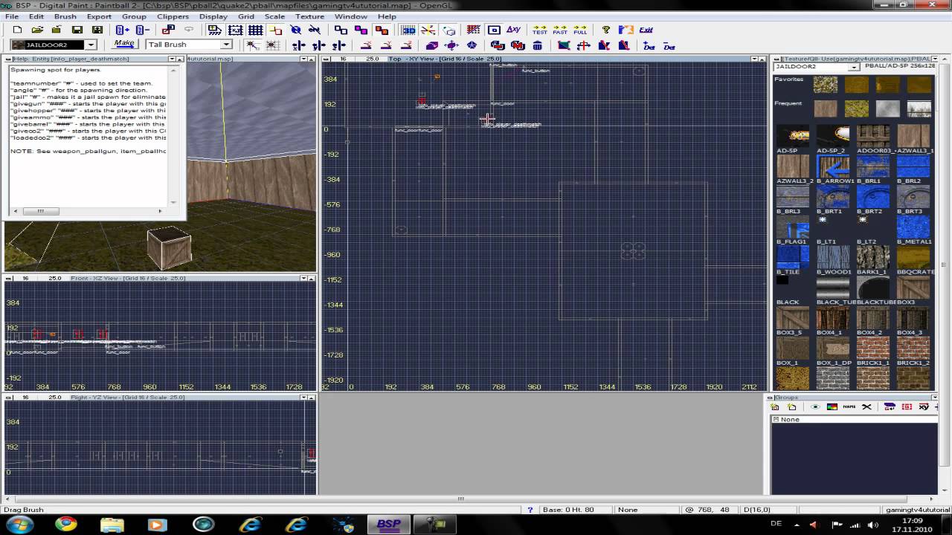Open the Texture menu
The height and width of the screenshot is (535, 952).
click(309, 16)
